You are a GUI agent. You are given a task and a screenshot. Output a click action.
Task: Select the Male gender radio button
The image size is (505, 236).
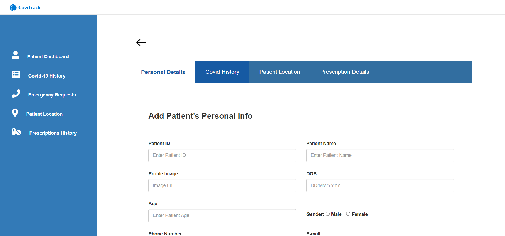pyautogui.click(x=327, y=214)
